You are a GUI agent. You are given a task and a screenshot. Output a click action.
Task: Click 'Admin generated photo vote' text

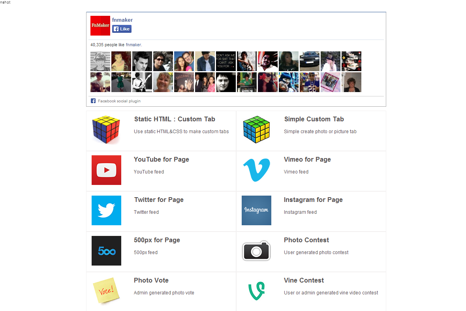164,293
